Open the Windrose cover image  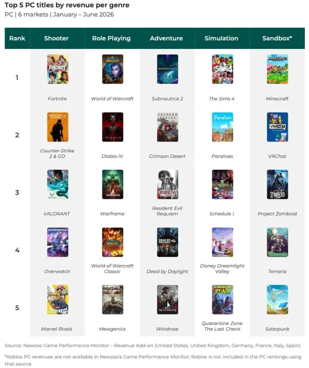(167, 300)
